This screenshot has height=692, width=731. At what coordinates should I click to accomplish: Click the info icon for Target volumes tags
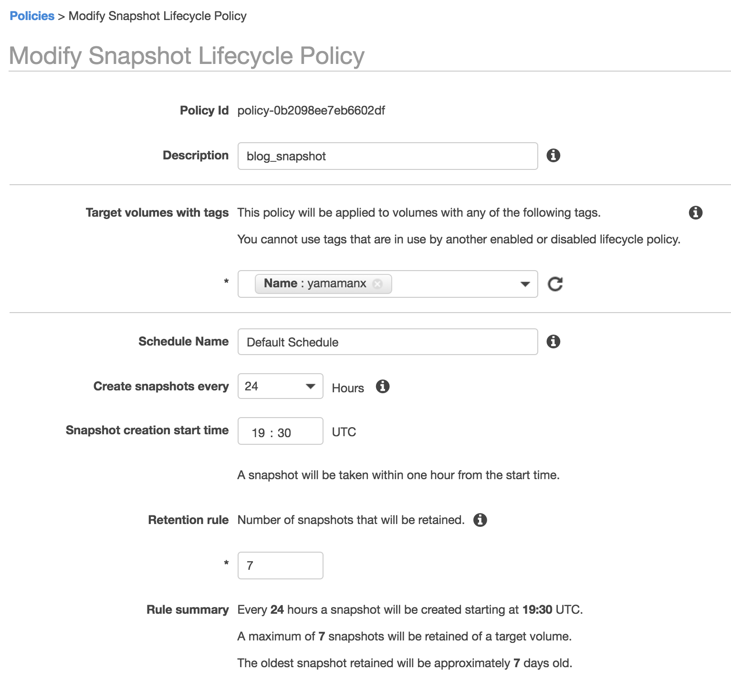click(695, 213)
